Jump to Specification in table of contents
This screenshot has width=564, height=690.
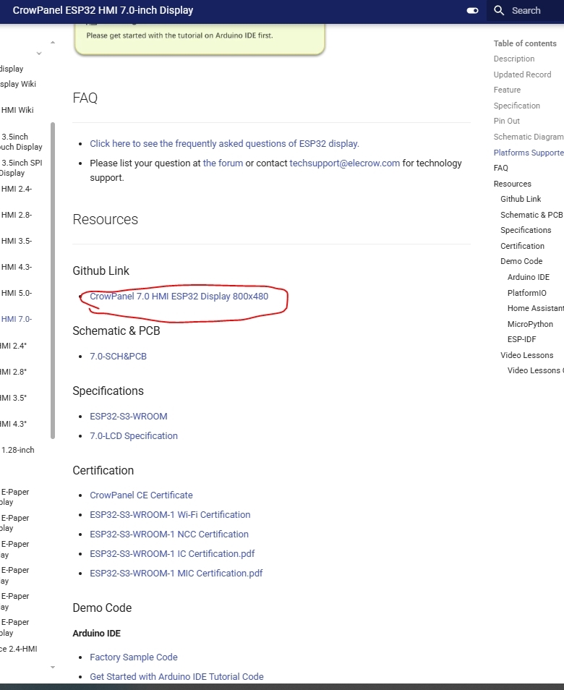coord(516,106)
